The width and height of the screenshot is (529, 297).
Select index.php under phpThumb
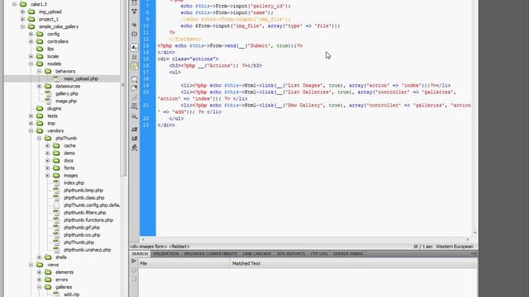[74, 183]
